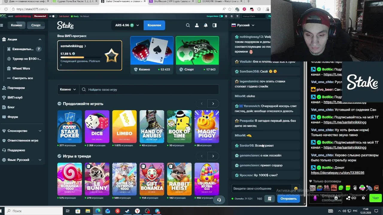Open the Русский chat language dropdown
The image size is (383, 215).
point(243,25)
